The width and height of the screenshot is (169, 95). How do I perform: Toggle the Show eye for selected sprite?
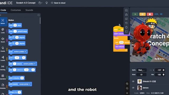coord(142,75)
